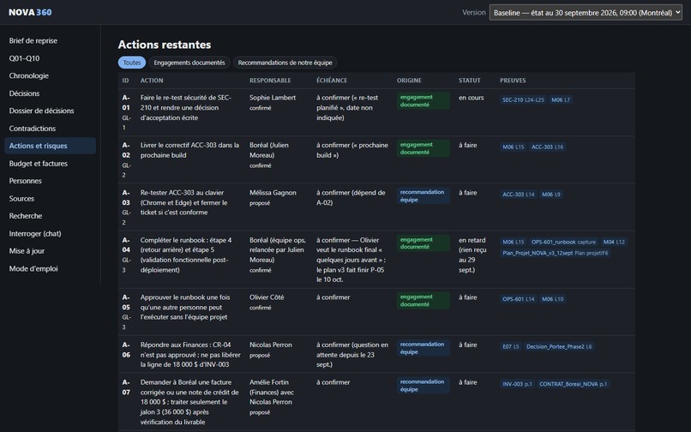Open Dossier de décisions page

tap(51, 111)
